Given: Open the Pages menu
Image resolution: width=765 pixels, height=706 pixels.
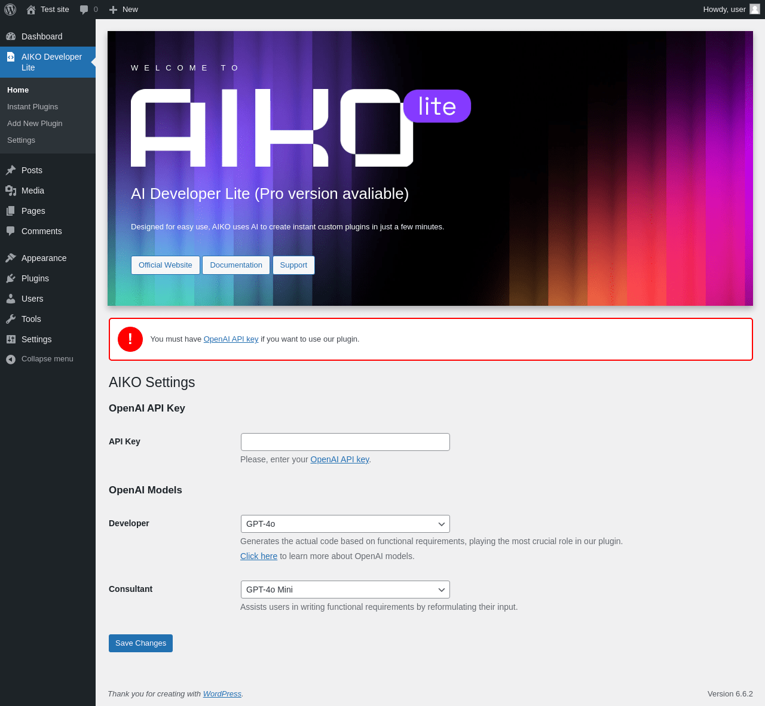Looking at the screenshot, I should coord(48,211).
